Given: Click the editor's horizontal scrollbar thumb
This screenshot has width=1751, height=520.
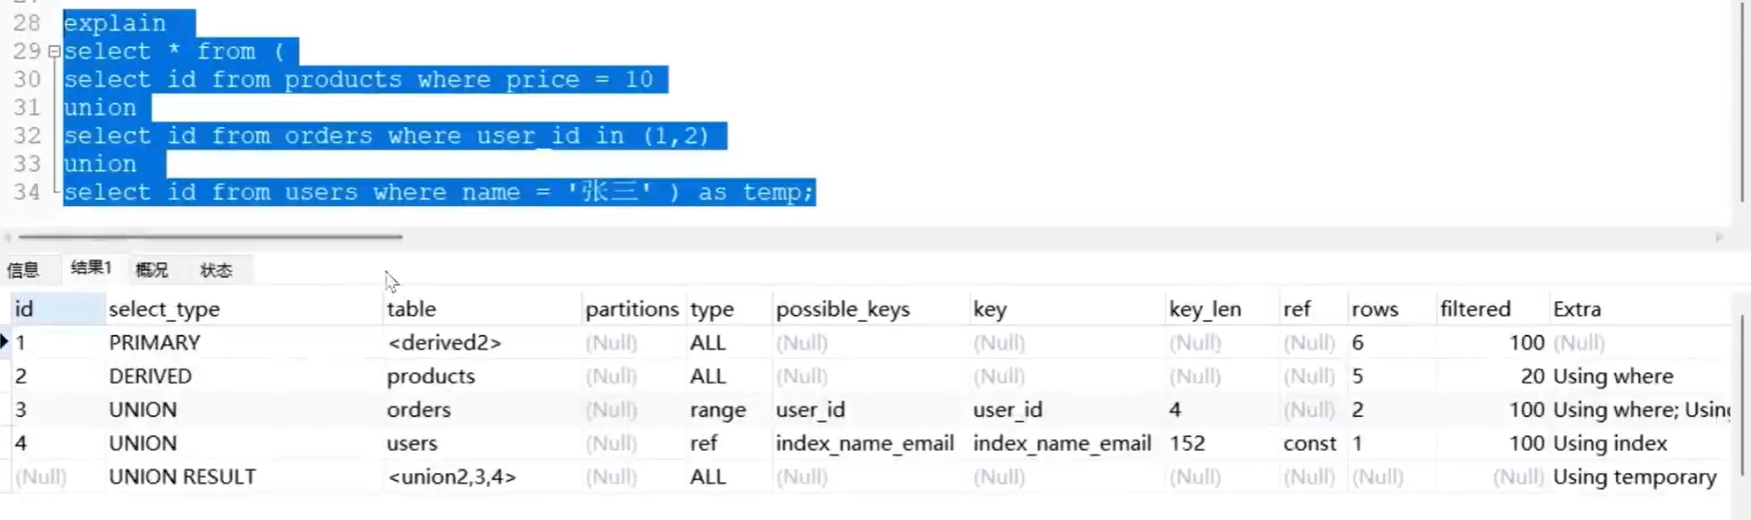Looking at the screenshot, I should pyautogui.click(x=210, y=237).
